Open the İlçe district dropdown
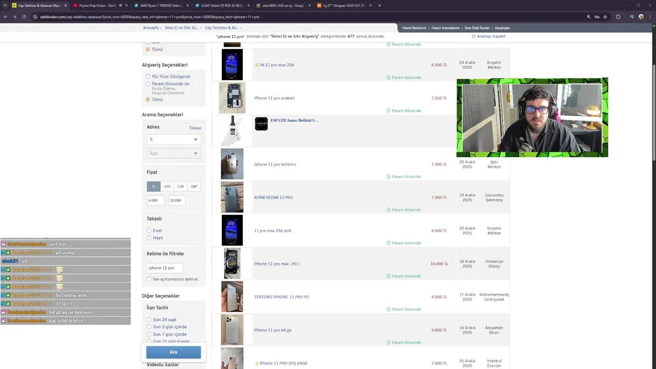656x369 pixels. point(174,153)
